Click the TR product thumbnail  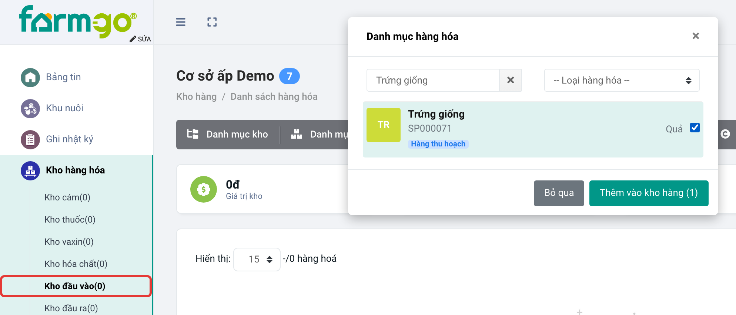tap(384, 125)
